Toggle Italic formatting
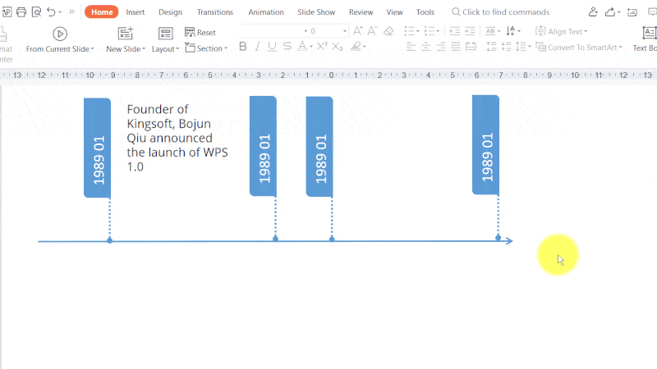This screenshot has height=369, width=657. point(257,47)
